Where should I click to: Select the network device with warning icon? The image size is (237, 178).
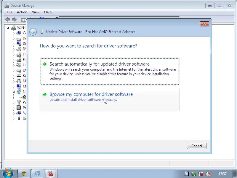pyautogui.click(x=24, y=97)
